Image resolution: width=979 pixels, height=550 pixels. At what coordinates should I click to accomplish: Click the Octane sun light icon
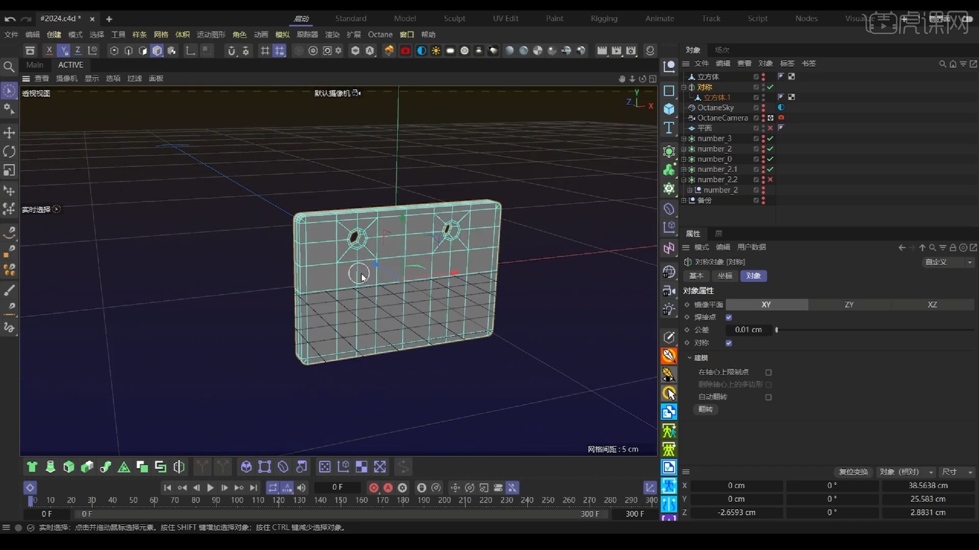pos(436,50)
